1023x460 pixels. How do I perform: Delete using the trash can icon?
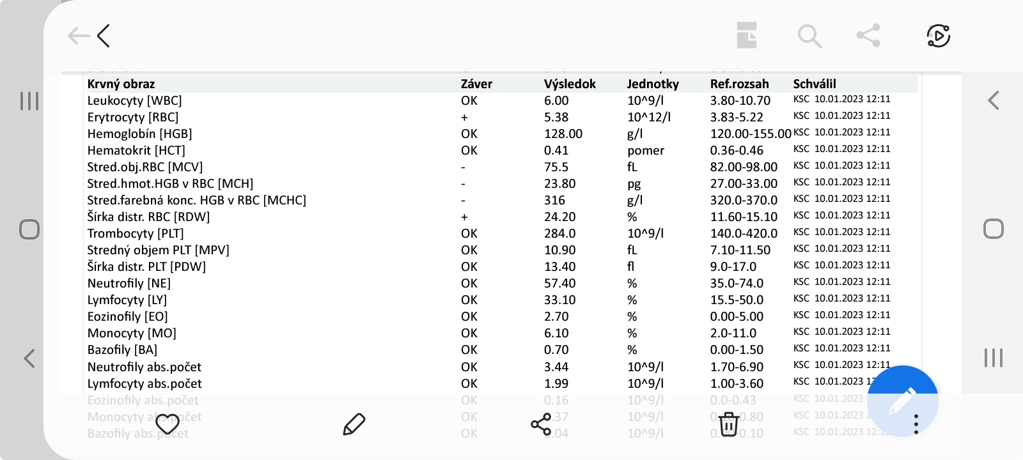pyautogui.click(x=728, y=424)
